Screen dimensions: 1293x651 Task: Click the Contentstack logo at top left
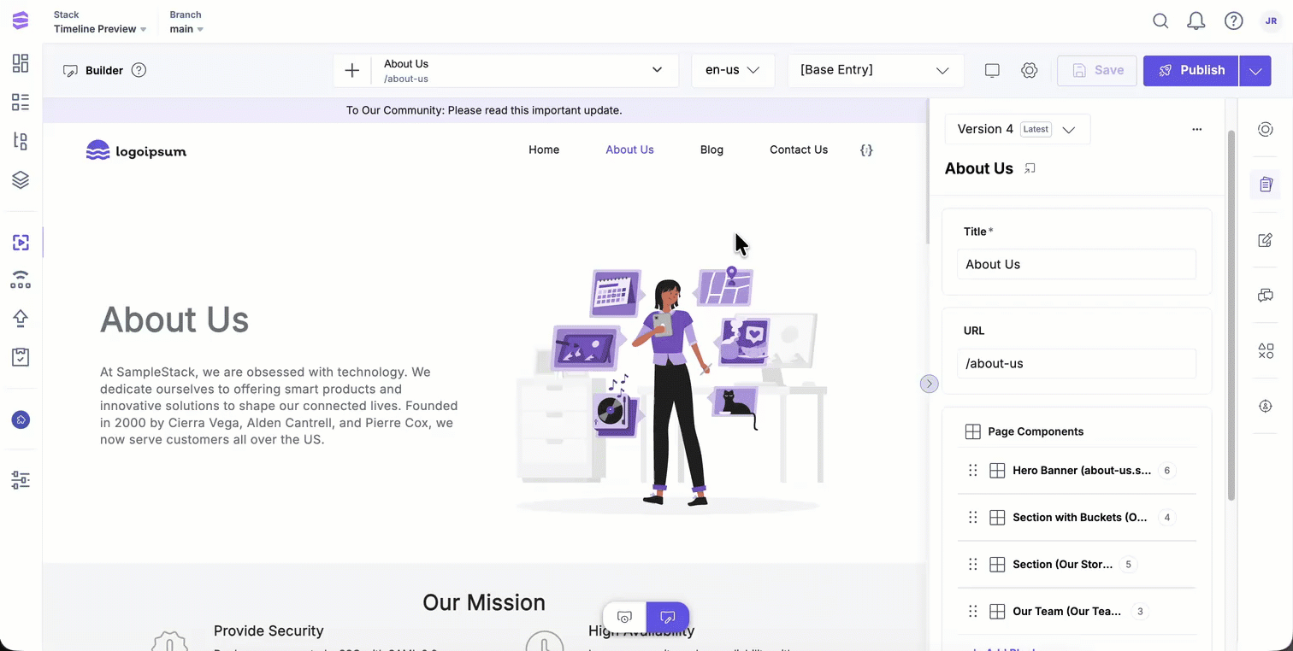pos(21,21)
